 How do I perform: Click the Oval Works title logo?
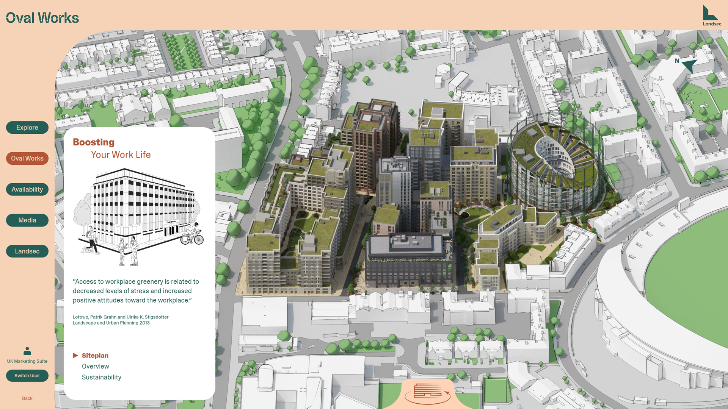[x=42, y=18]
